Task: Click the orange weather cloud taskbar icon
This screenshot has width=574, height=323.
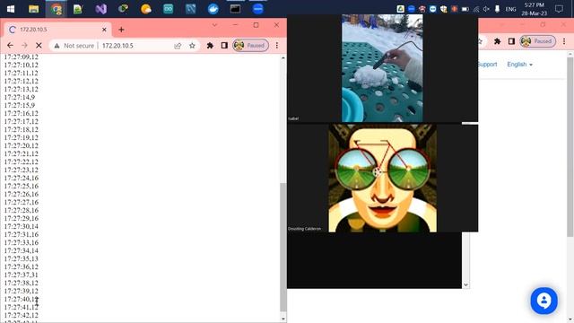Action: (x=145, y=9)
